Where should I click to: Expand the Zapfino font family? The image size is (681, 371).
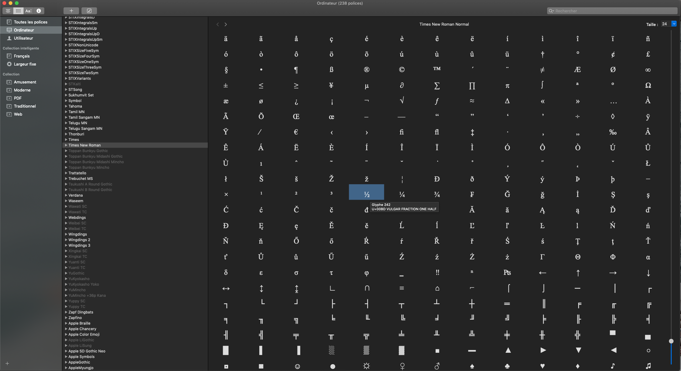pos(66,318)
